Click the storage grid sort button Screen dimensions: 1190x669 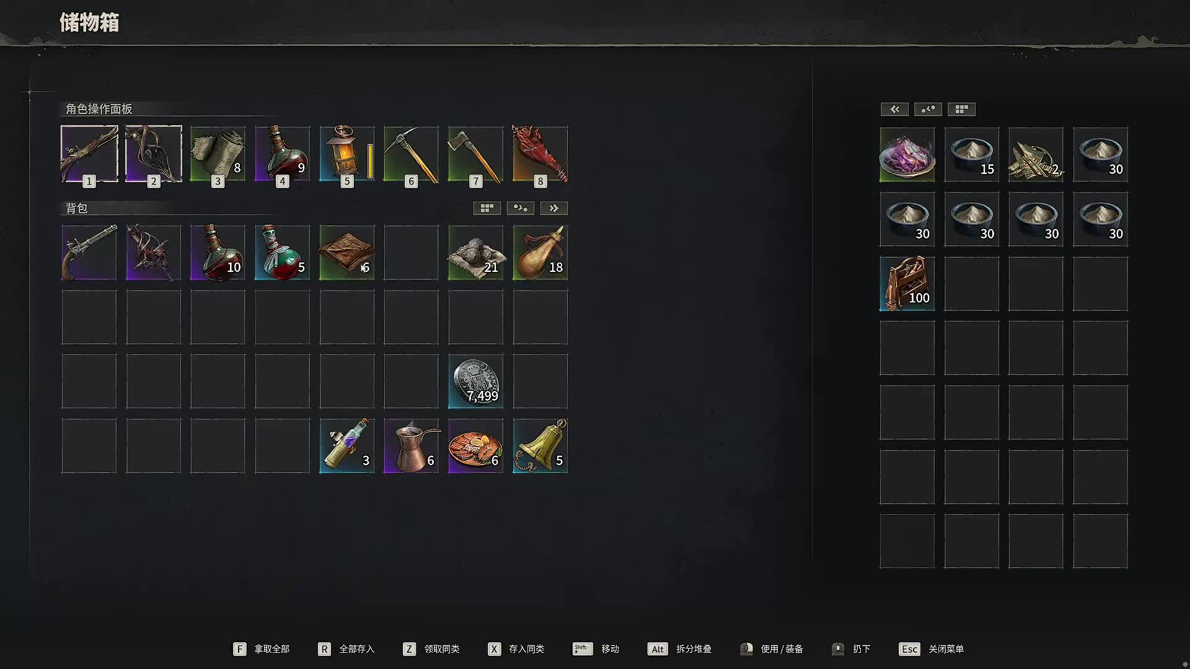tap(961, 109)
